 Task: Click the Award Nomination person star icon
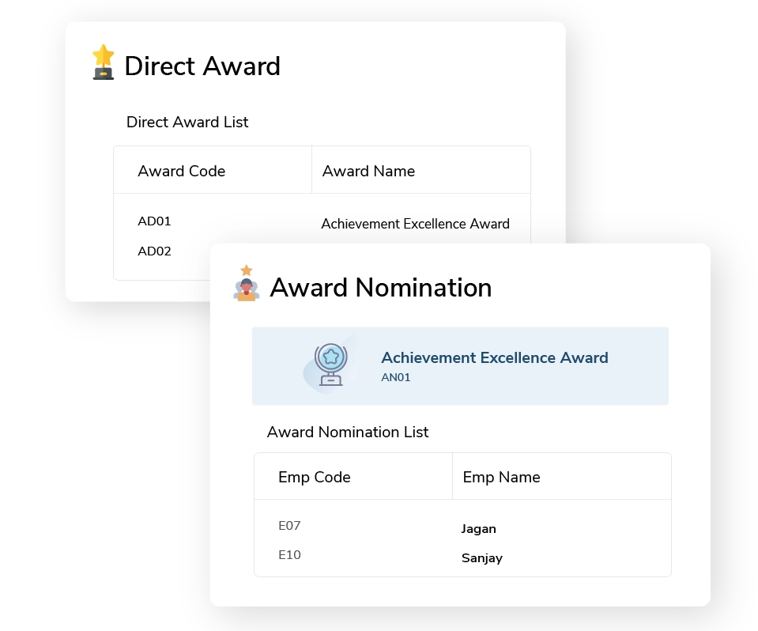tap(247, 283)
